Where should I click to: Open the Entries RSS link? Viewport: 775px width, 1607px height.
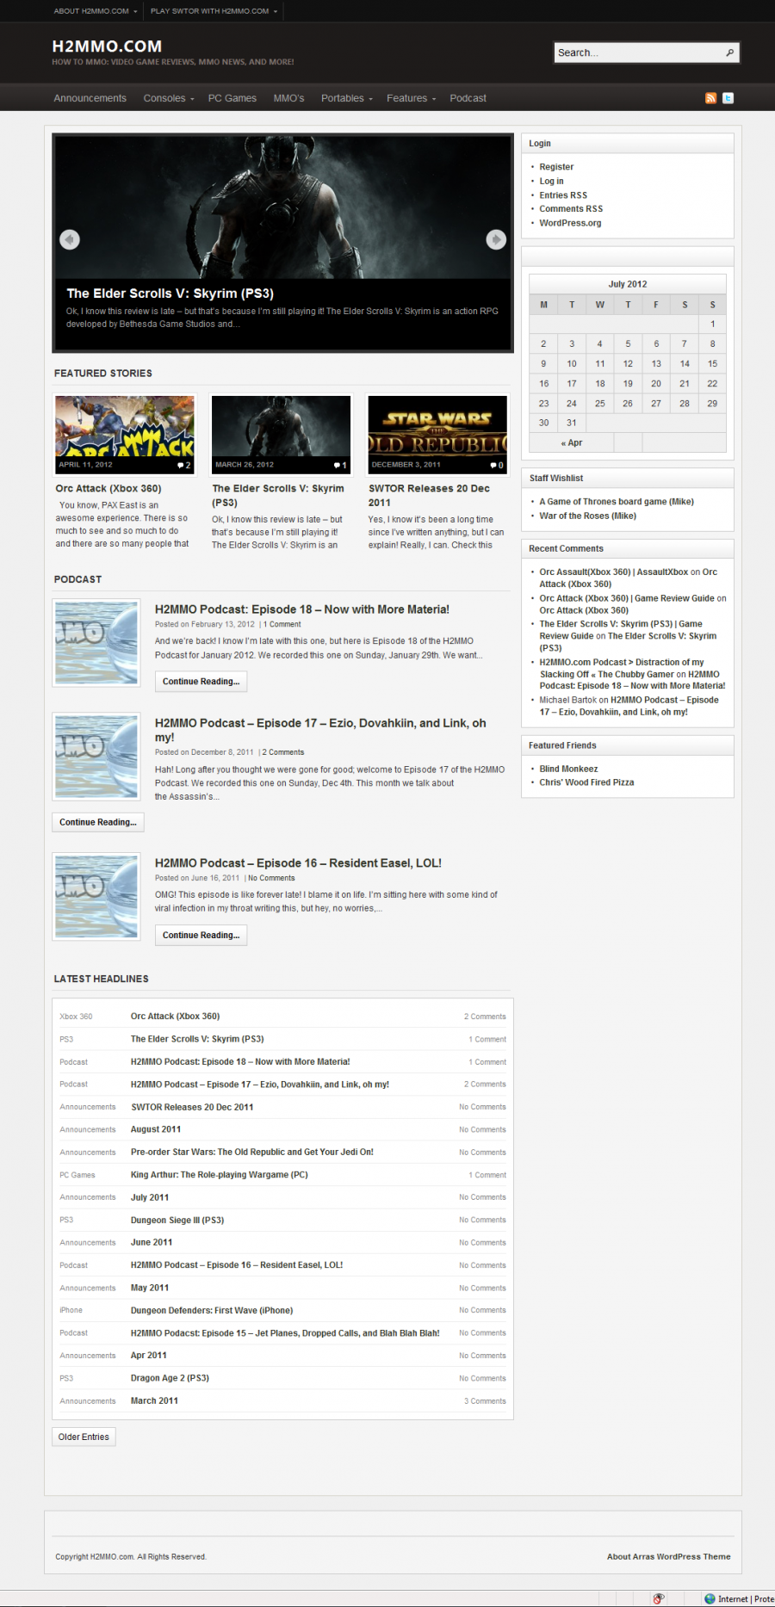coord(563,195)
